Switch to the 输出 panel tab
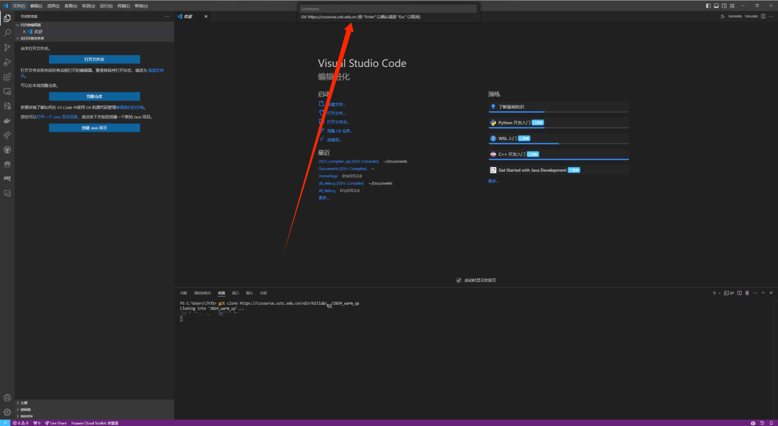 250,293
